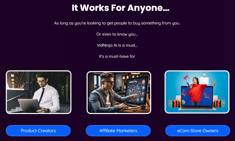Select the coffee cup on the wooden desk
Viewport: 235px width, 141px height.
coord(143,107)
